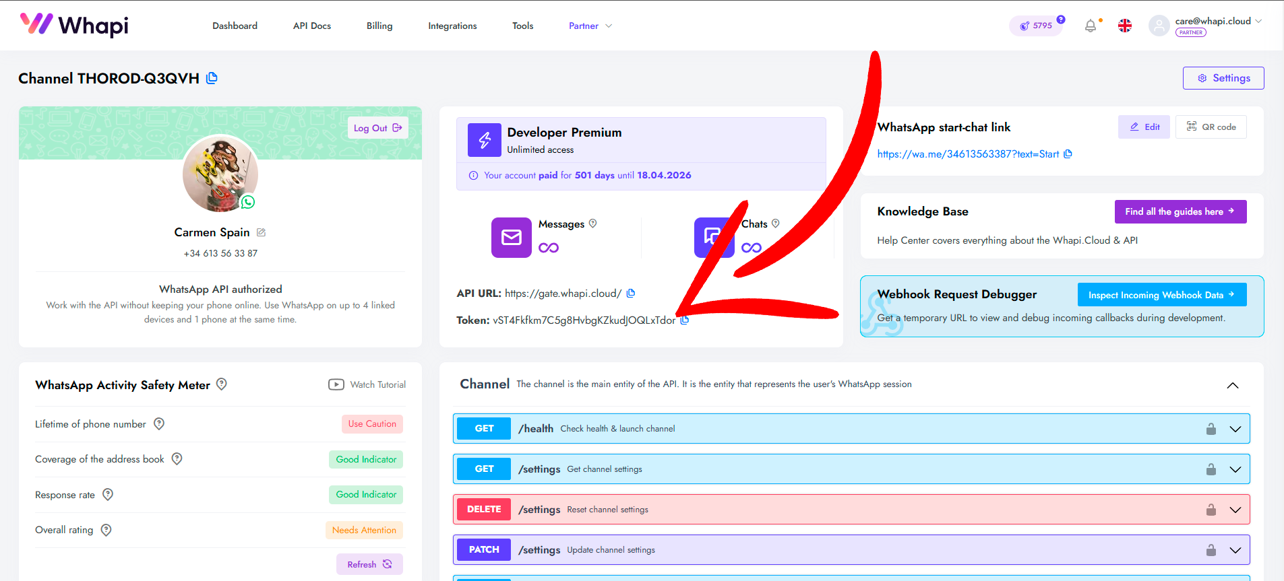Show Coverage of address book info
This screenshot has width=1284, height=581.
(x=177, y=458)
